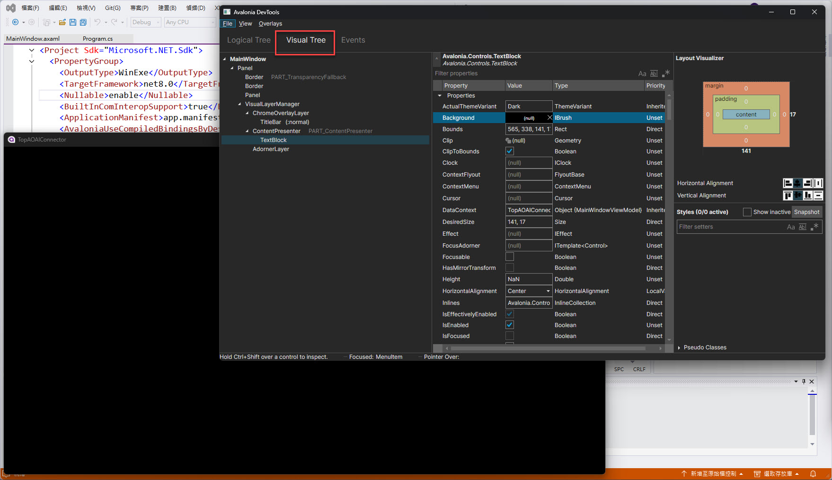Toggle case-sensitive match in setters filter
Image resolution: width=832 pixels, height=480 pixels.
point(791,227)
